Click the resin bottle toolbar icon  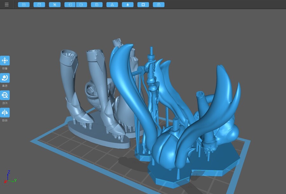[128, 4]
